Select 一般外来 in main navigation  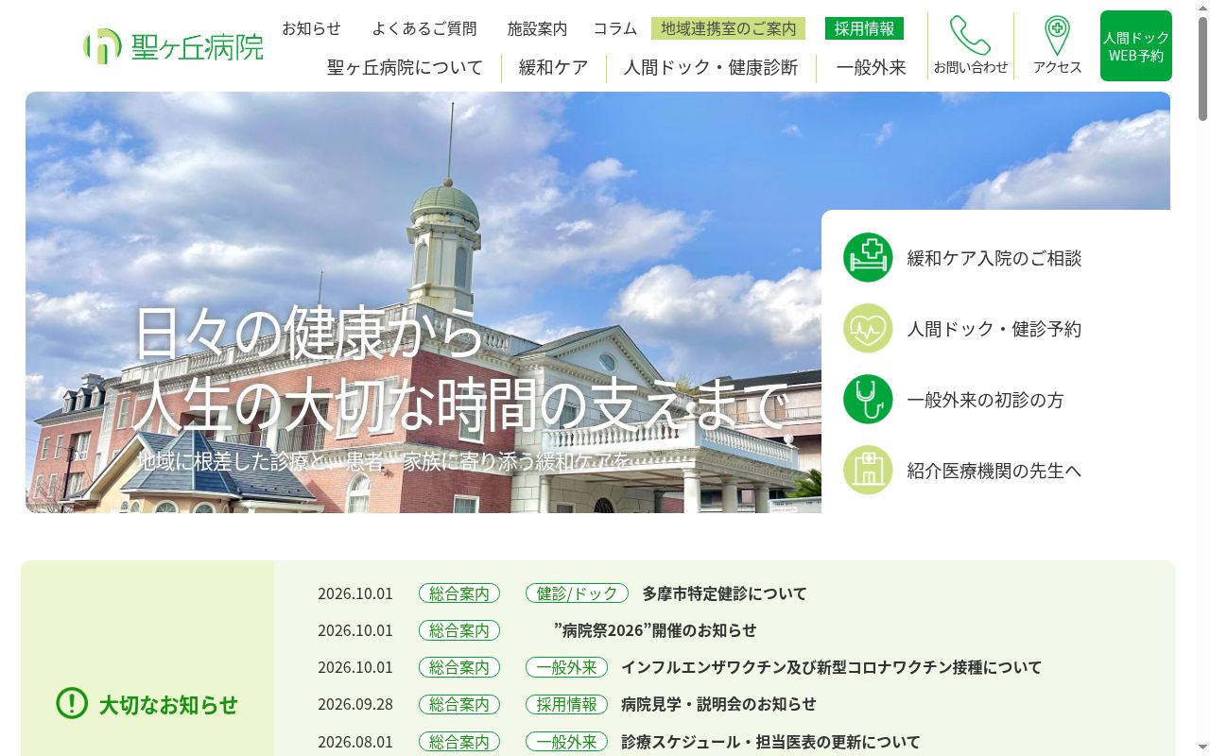(872, 67)
